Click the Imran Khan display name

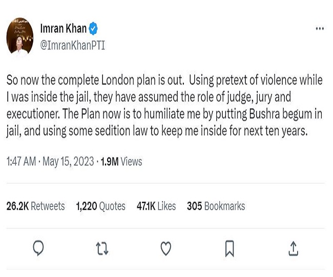tap(63, 29)
